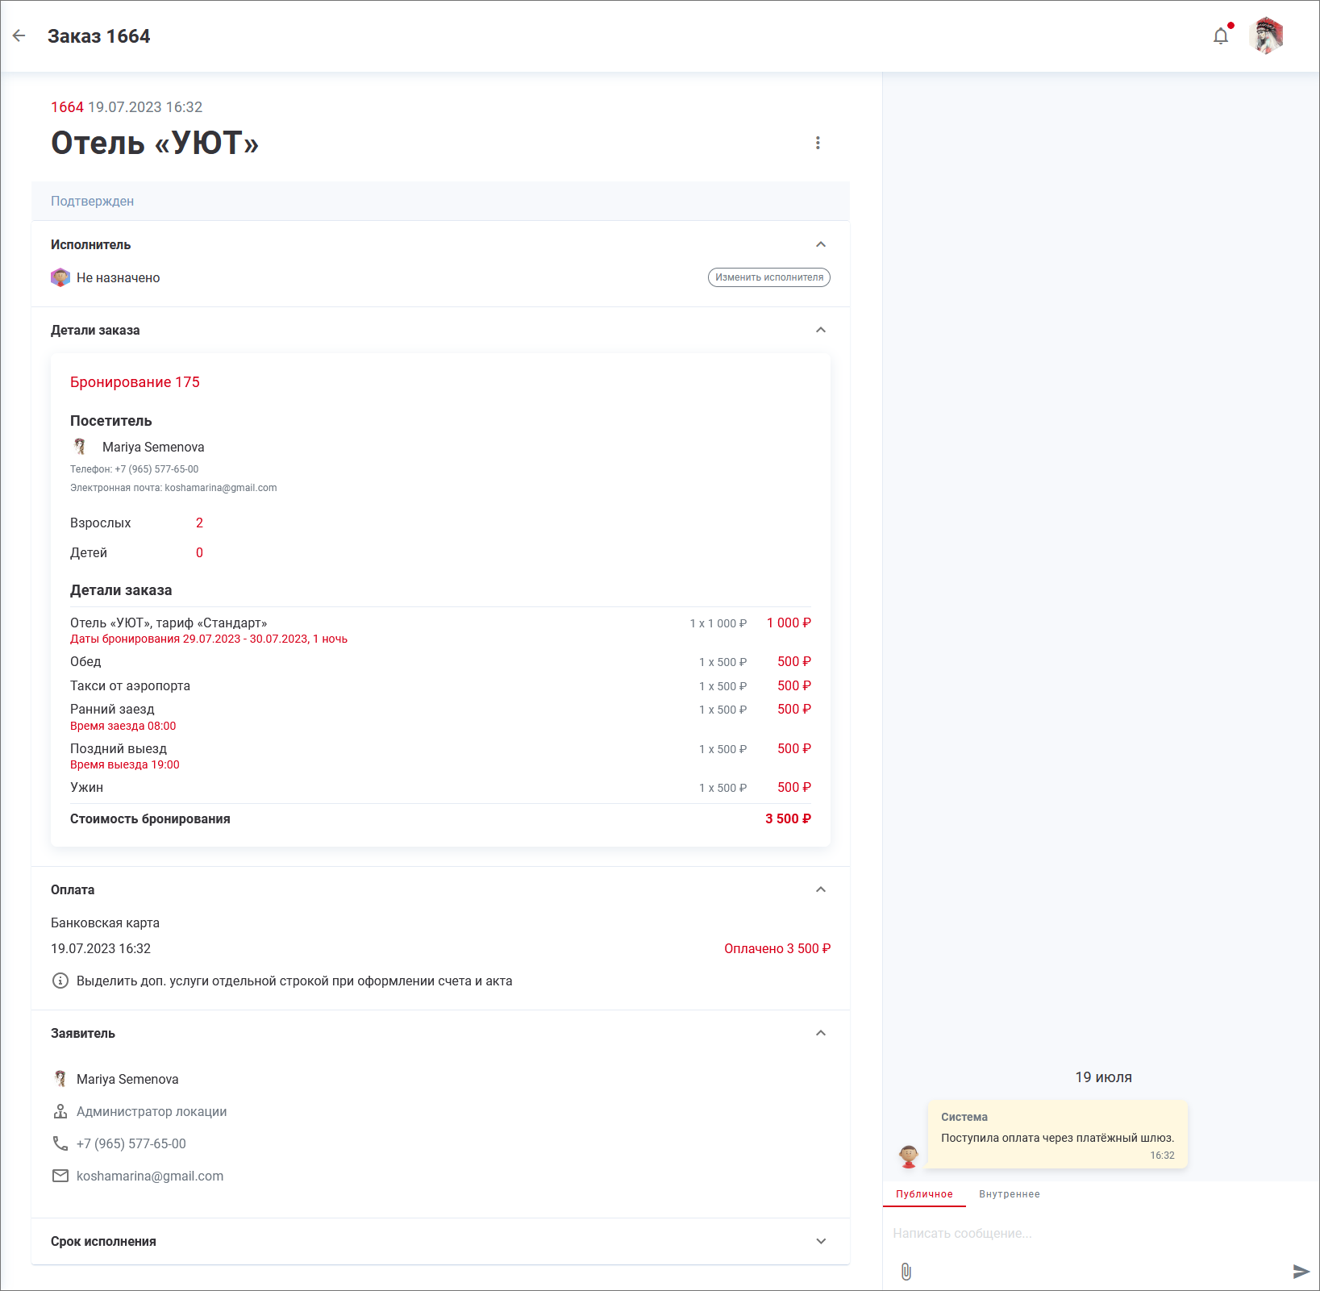
Task: Click the red order number 1664 link
Action: 67,107
